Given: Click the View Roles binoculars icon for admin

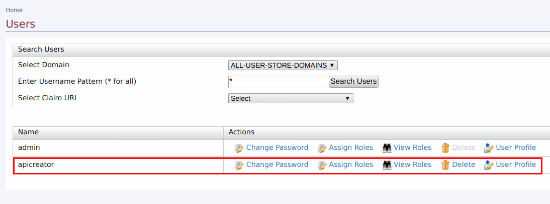Looking at the screenshot, I should click(x=387, y=148).
